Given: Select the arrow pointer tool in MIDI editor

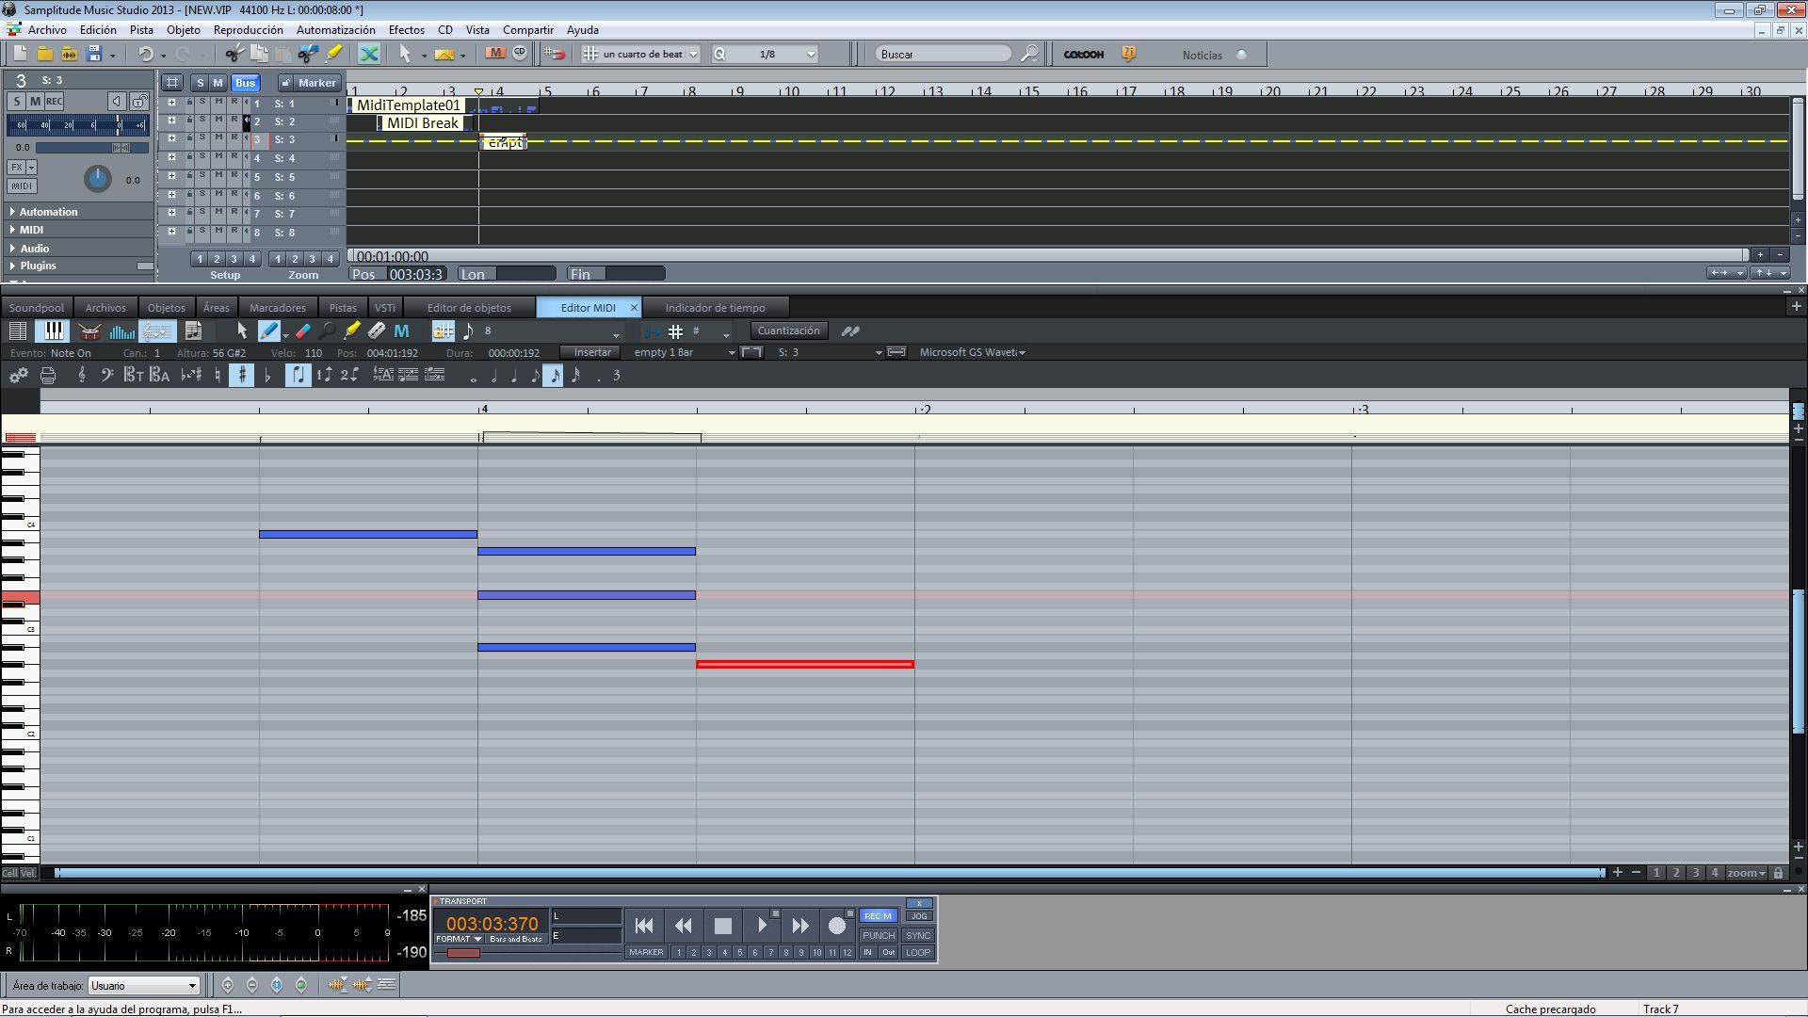Looking at the screenshot, I should point(242,331).
